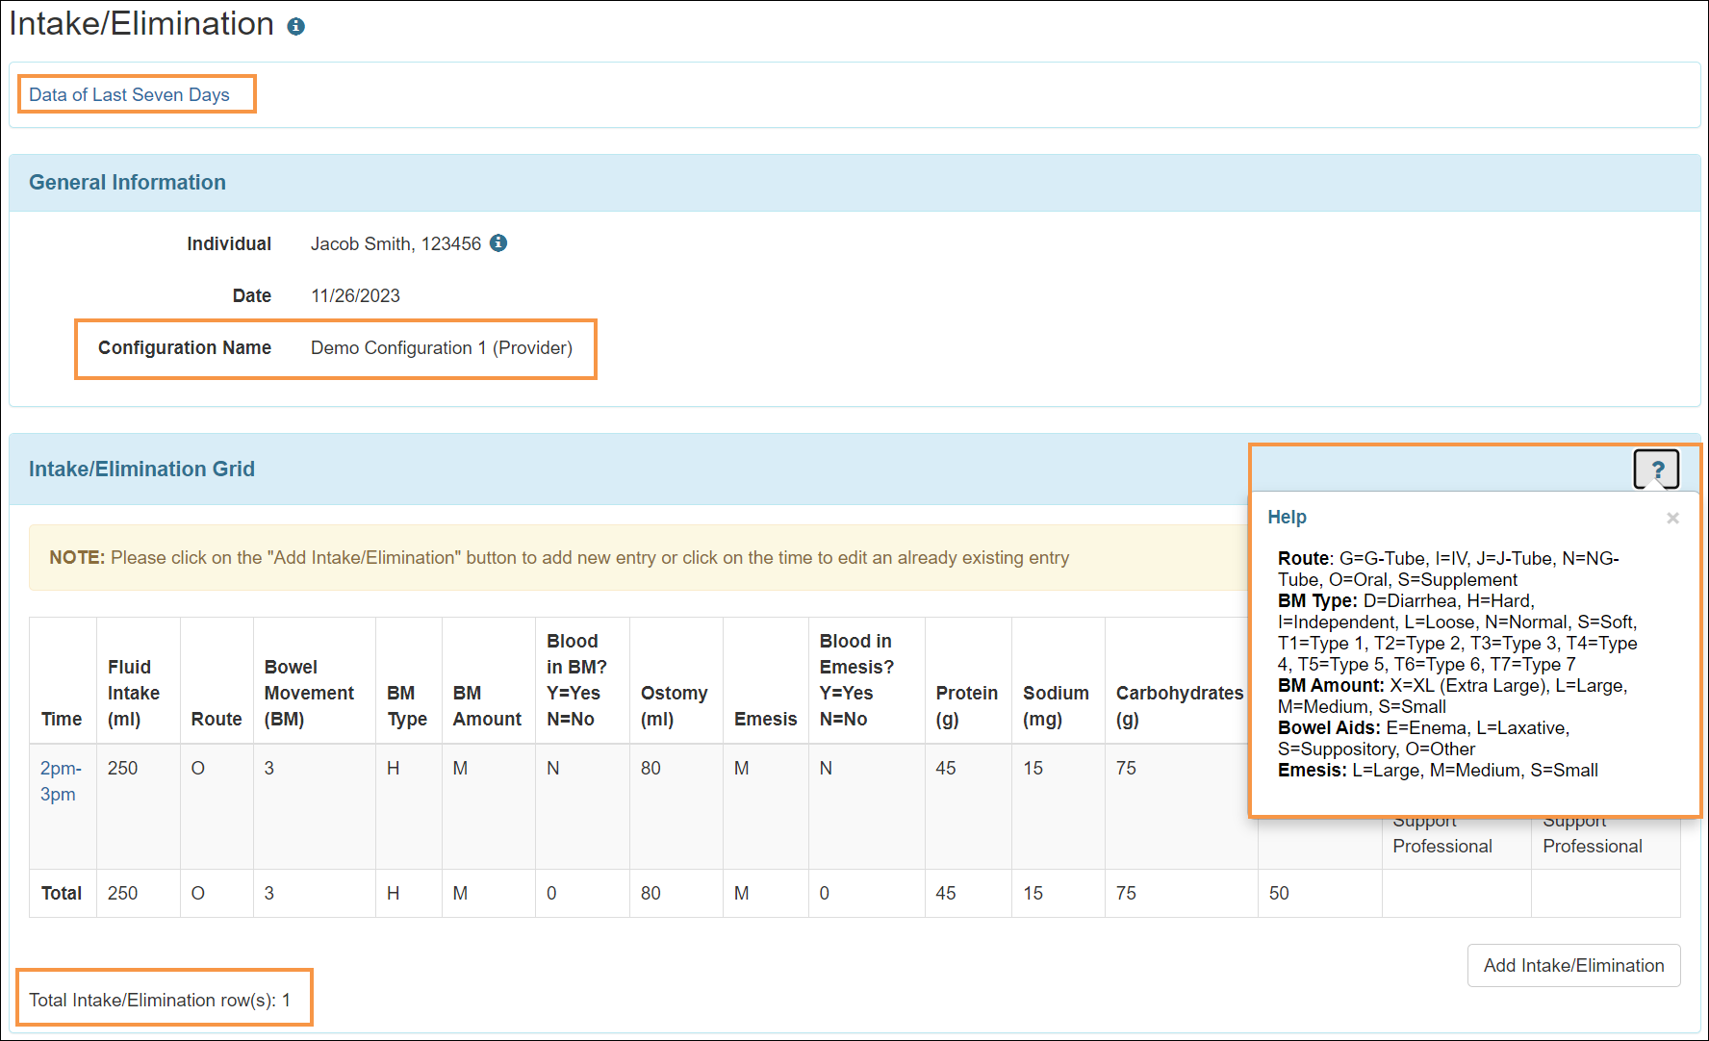Click the Add Intake/Elimination button
The width and height of the screenshot is (1709, 1041).
click(1573, 965)
